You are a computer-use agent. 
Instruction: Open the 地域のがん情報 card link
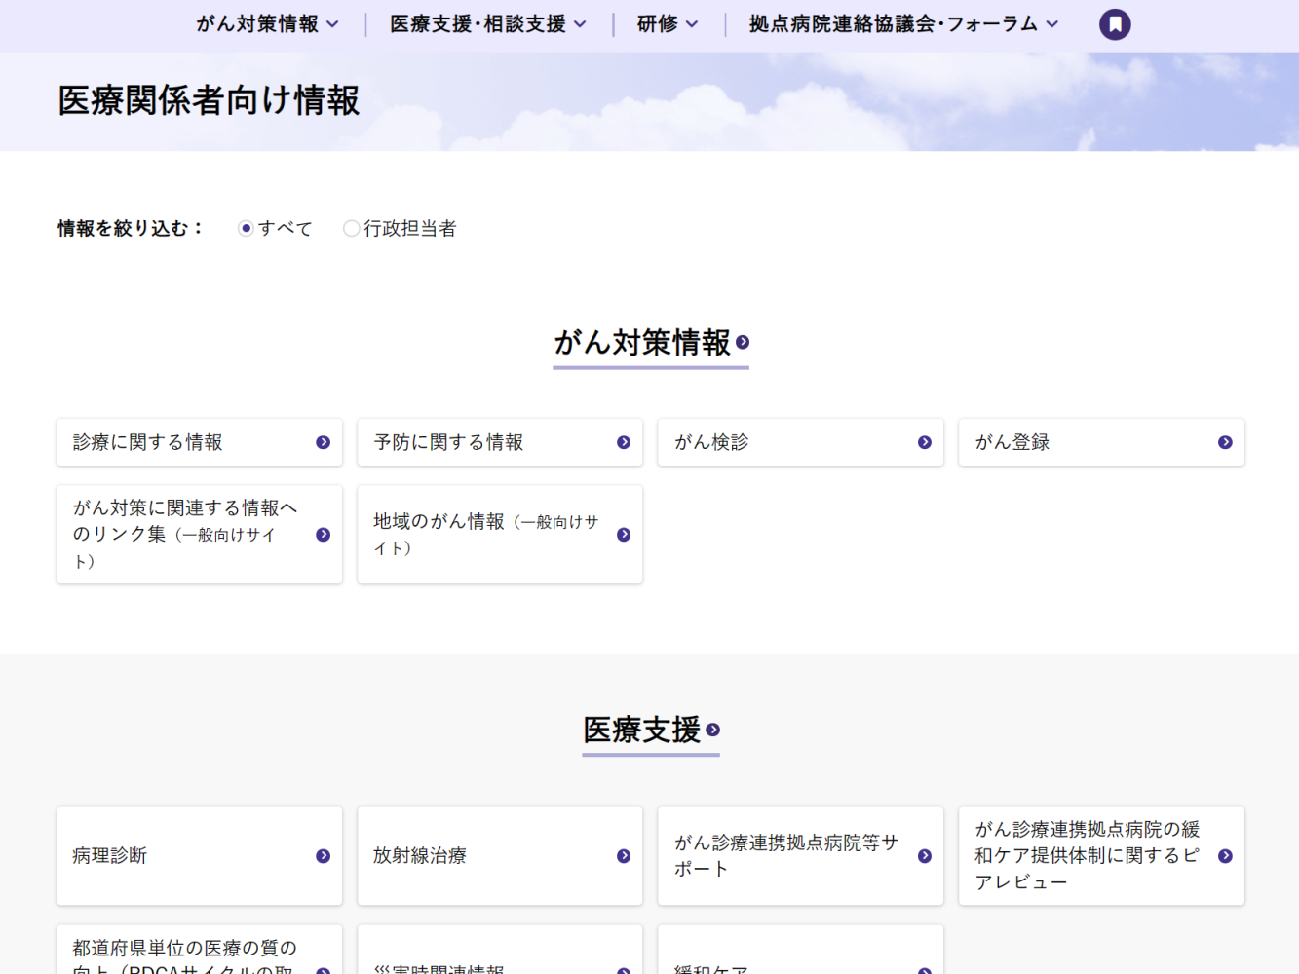tap(500, 534)
